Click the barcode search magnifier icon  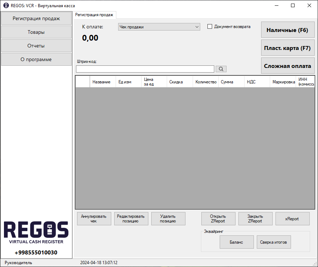(x=221, y=69)
